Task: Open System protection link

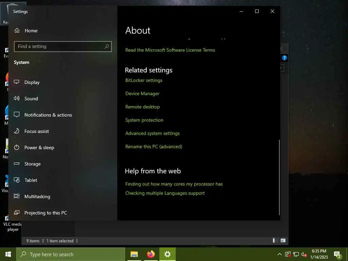Action: [144, 120]
